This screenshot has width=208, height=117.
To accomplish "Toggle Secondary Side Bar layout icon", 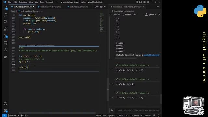I will coord(144,2).
